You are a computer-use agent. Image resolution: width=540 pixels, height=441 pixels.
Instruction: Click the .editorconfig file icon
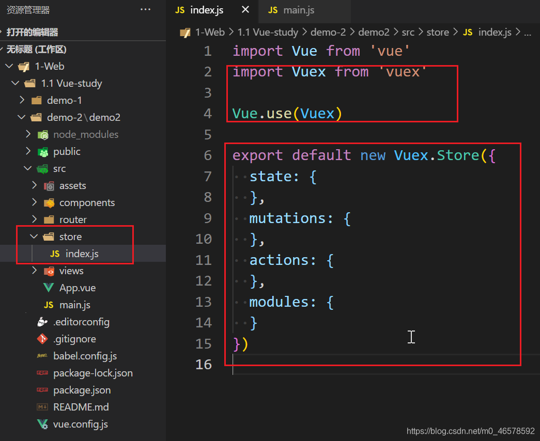coord(42,322)
